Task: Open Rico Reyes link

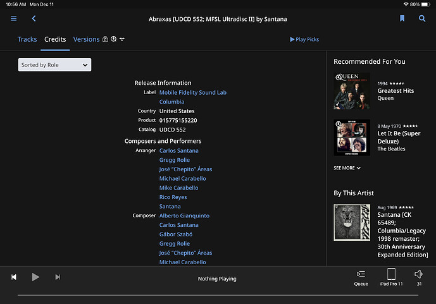Action: [x=173, y=197]
